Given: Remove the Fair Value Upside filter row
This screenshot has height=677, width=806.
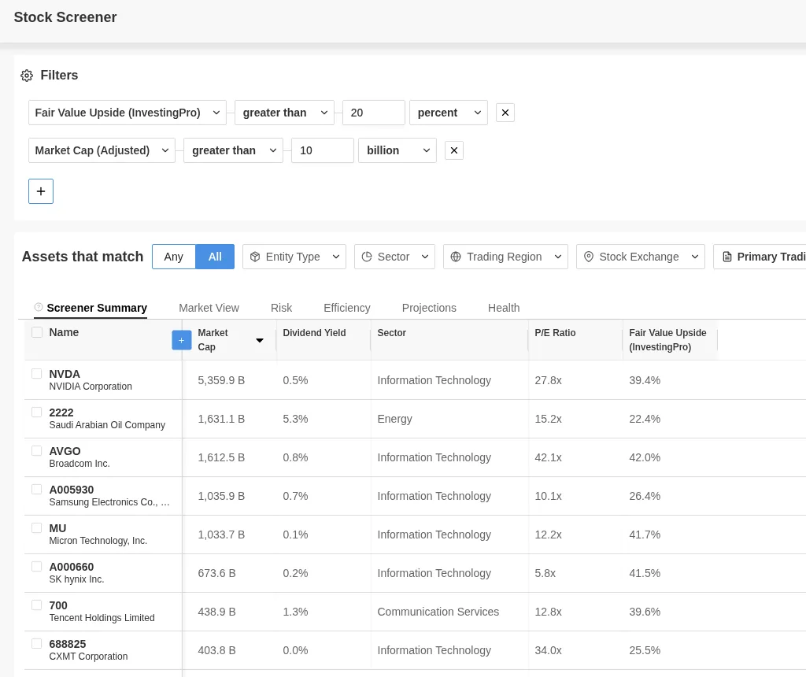Looking at the screenshot, I should pos(505,113).
